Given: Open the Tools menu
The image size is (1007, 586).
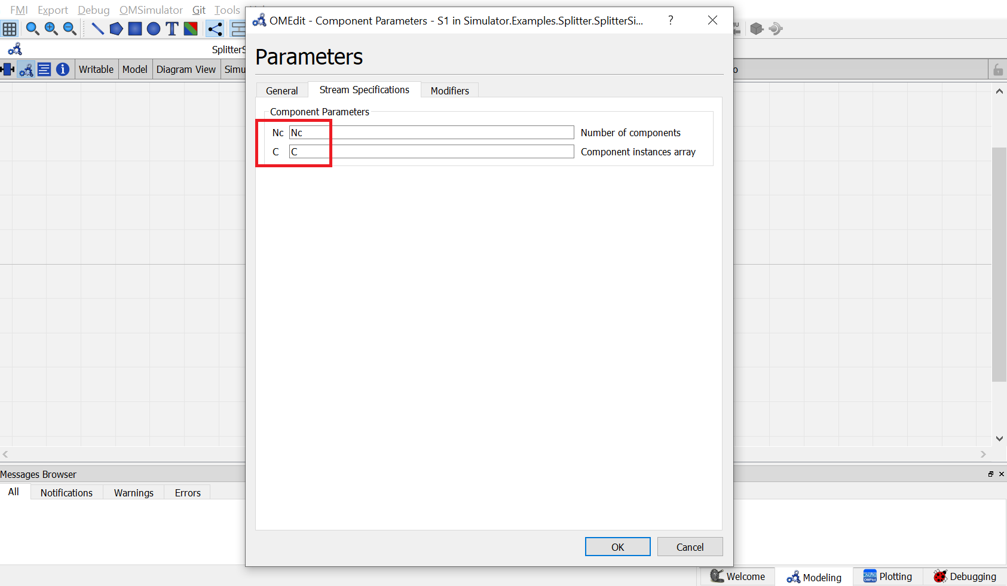Looking at the screenshot, I should pos(227,10).
